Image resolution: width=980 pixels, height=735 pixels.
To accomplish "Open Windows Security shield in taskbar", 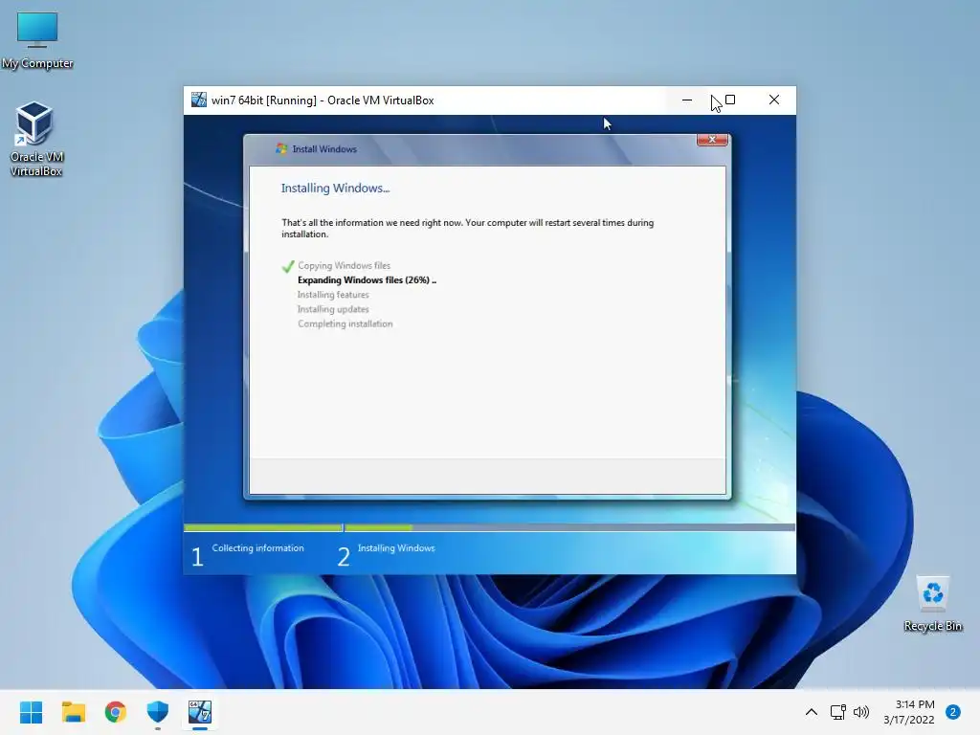I will pyautogui.click(x=158, y=712).
